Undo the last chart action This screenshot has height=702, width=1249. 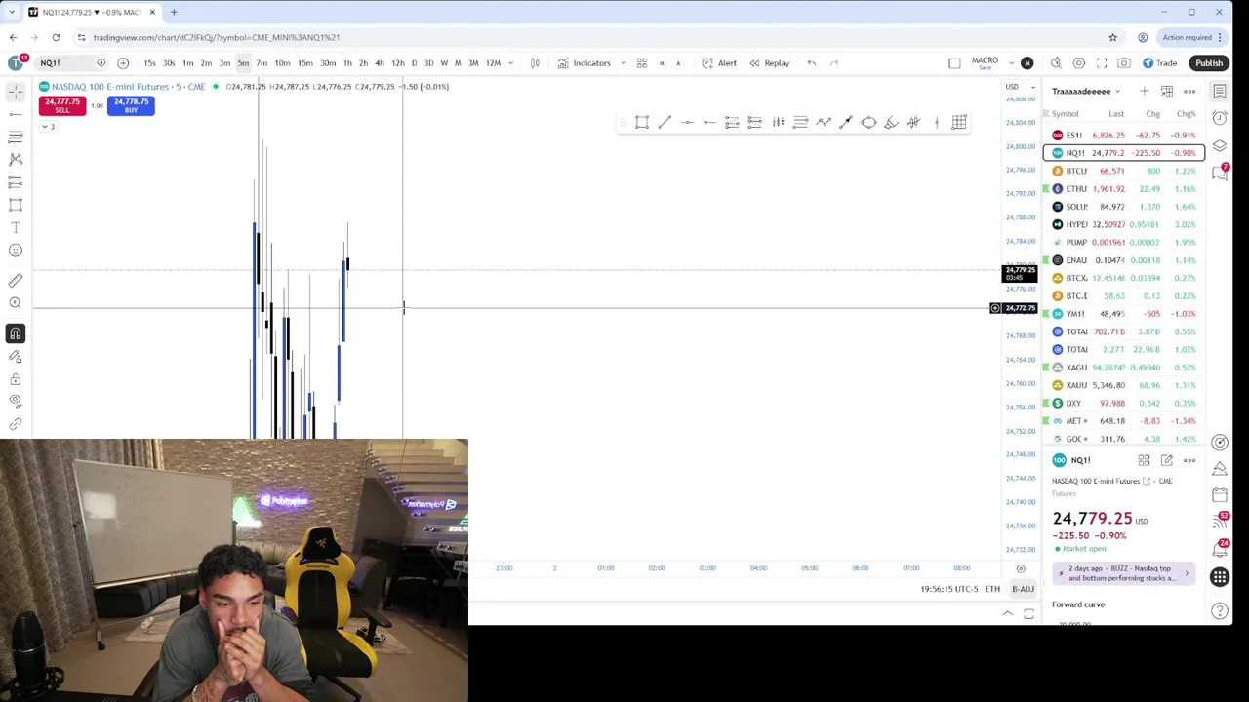pos(812,63)
